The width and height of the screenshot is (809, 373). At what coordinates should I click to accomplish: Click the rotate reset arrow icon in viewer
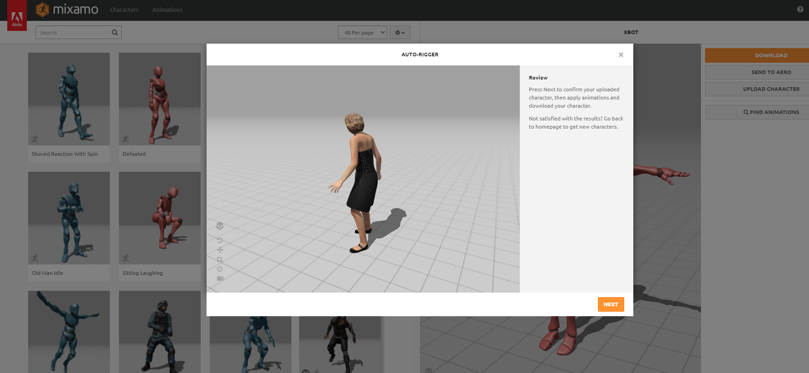220,240
